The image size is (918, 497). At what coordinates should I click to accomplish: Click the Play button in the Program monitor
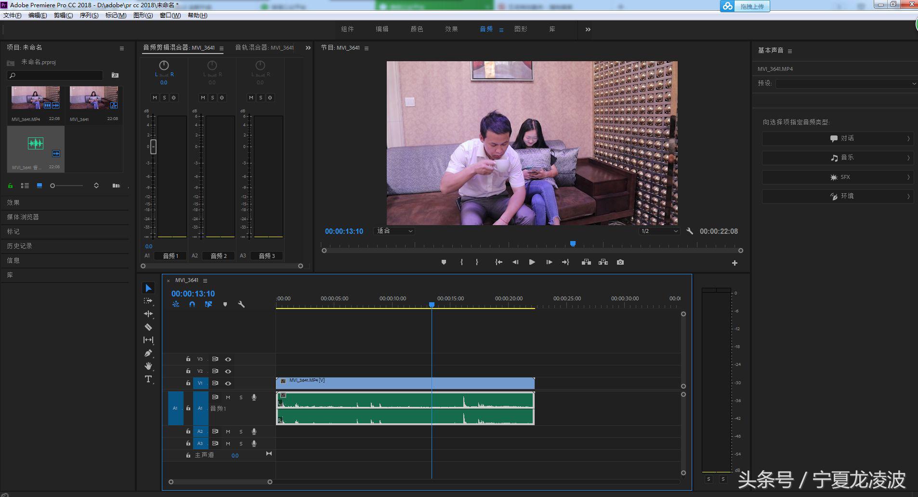tap(532, 262)
